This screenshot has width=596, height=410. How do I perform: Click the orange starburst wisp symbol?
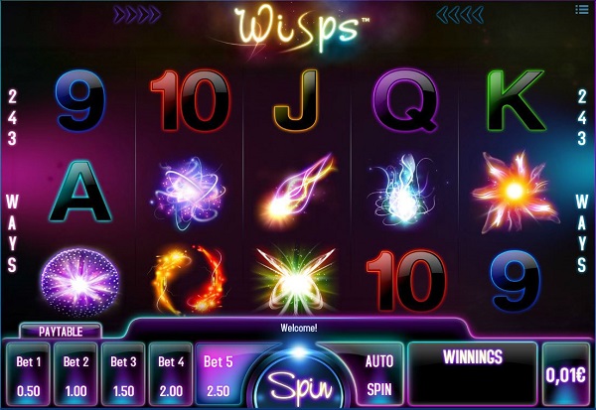pos(515,192)
